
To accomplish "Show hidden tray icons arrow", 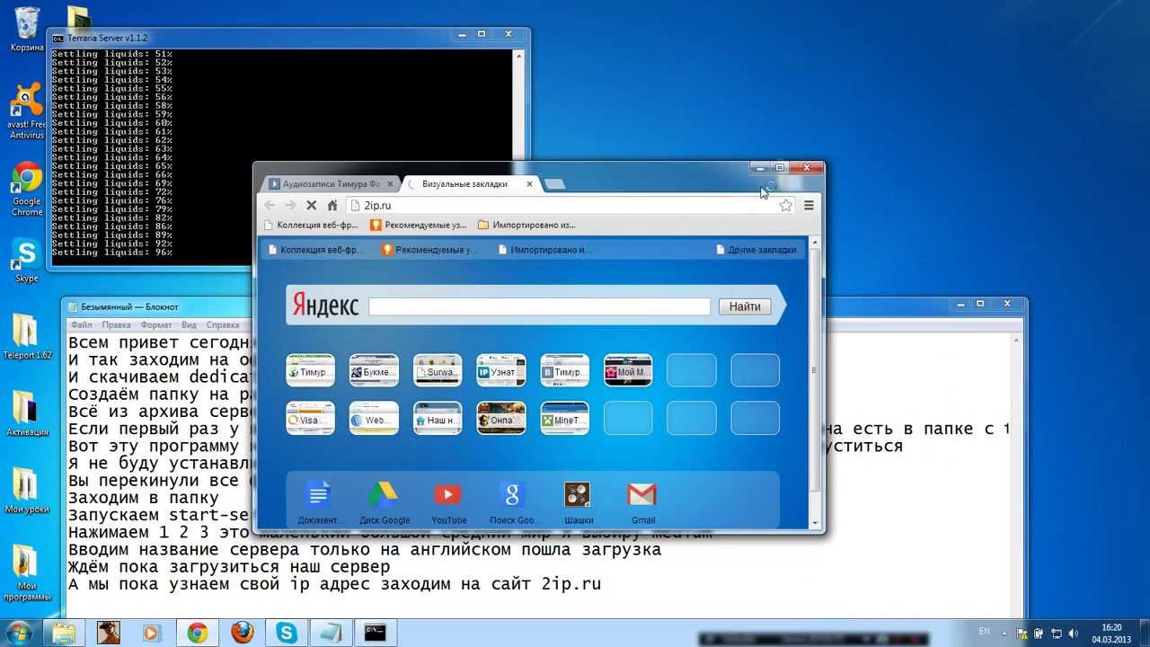I will tap(1004, 634).
